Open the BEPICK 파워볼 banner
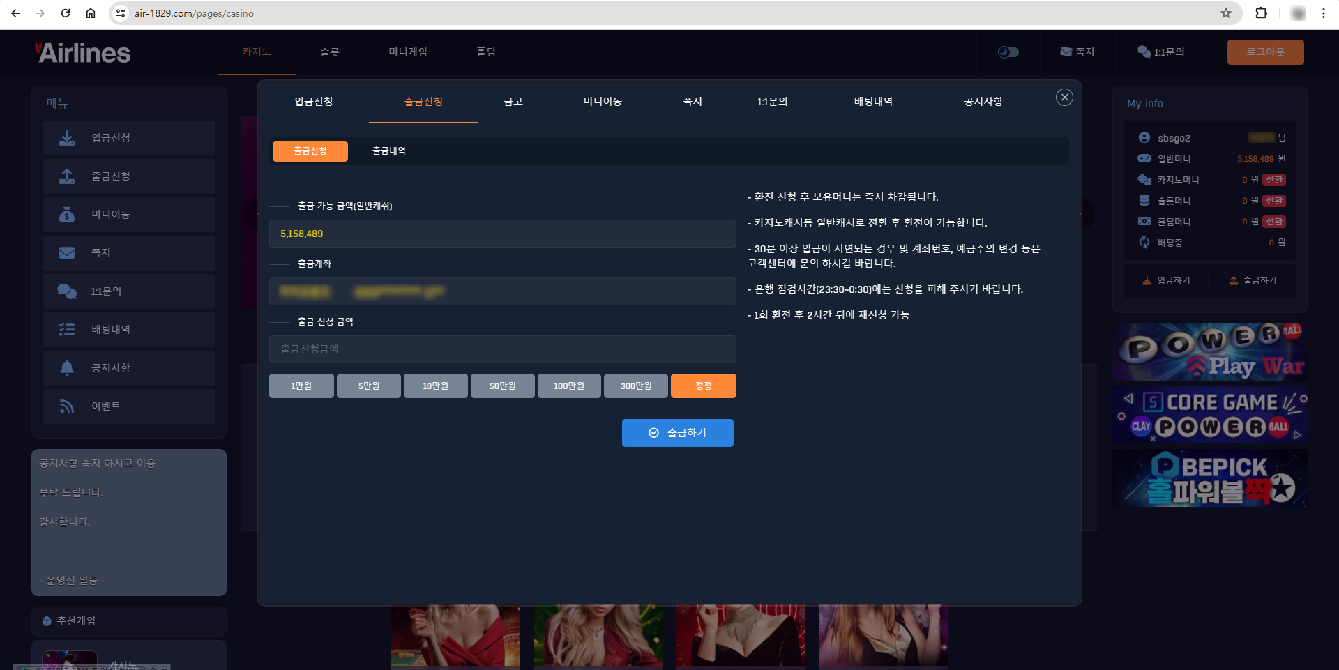1339x670 pixels. 1210,478
